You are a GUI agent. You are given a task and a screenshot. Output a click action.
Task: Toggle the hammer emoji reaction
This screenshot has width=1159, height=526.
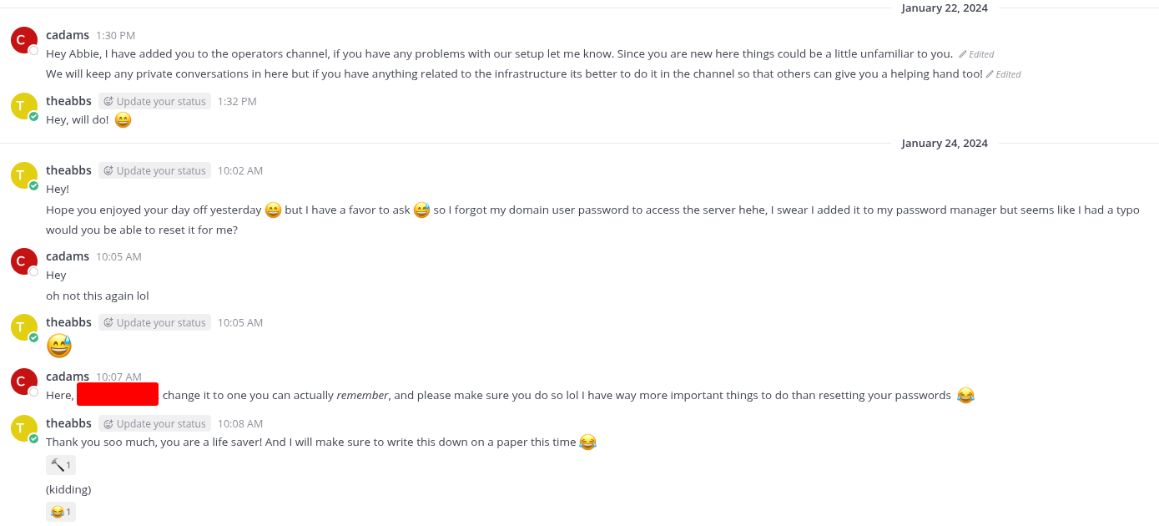point(61,465)
